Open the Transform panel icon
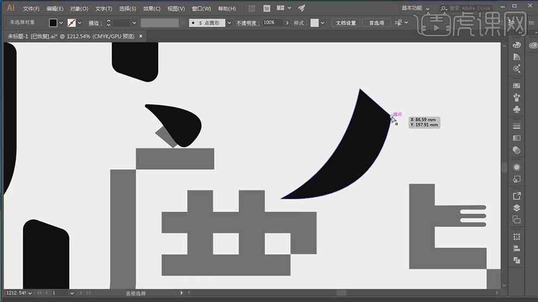Screen dimensions: 538x302 click(x=516, y=236)
